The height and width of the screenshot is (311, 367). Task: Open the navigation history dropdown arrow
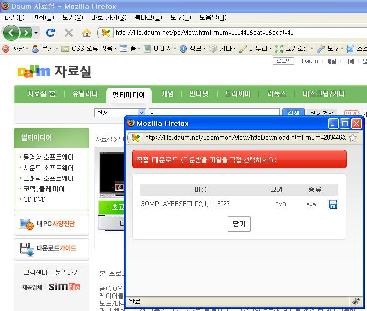36,33
